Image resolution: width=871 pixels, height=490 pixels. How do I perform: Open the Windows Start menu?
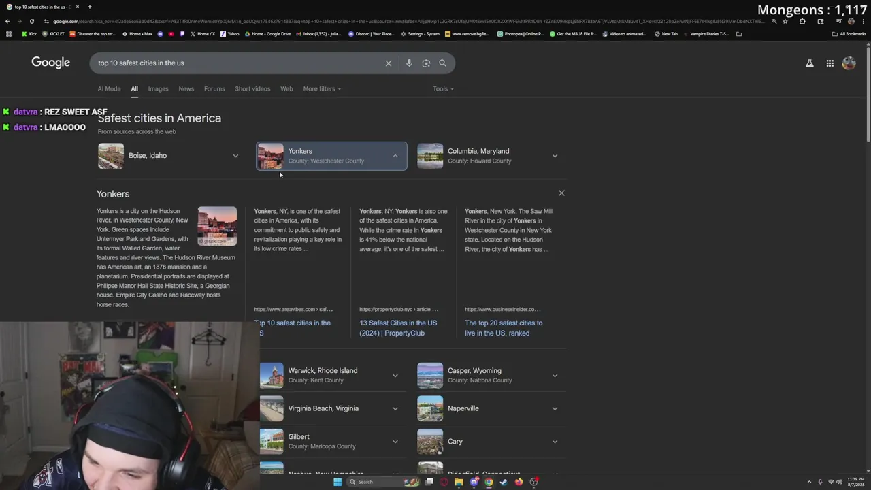pos(338,482)
